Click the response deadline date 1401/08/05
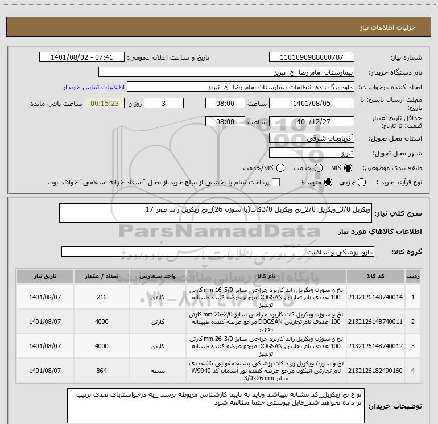The height and width of the screenshot is (424, 438). tap(312, 103)
